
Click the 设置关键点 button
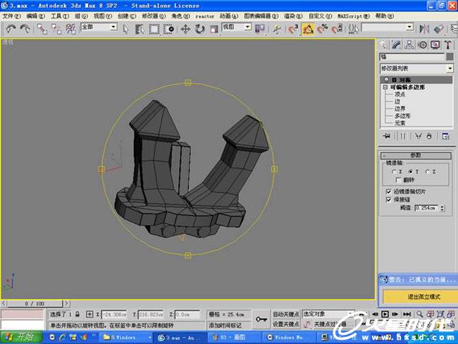pos(286,324)
